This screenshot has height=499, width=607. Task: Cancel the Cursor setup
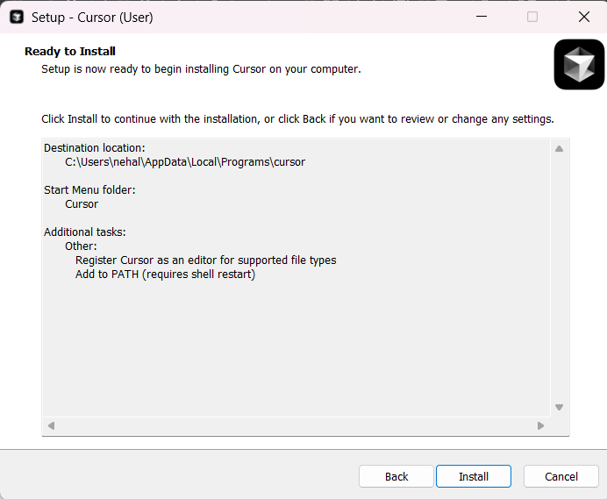(561, 476)
